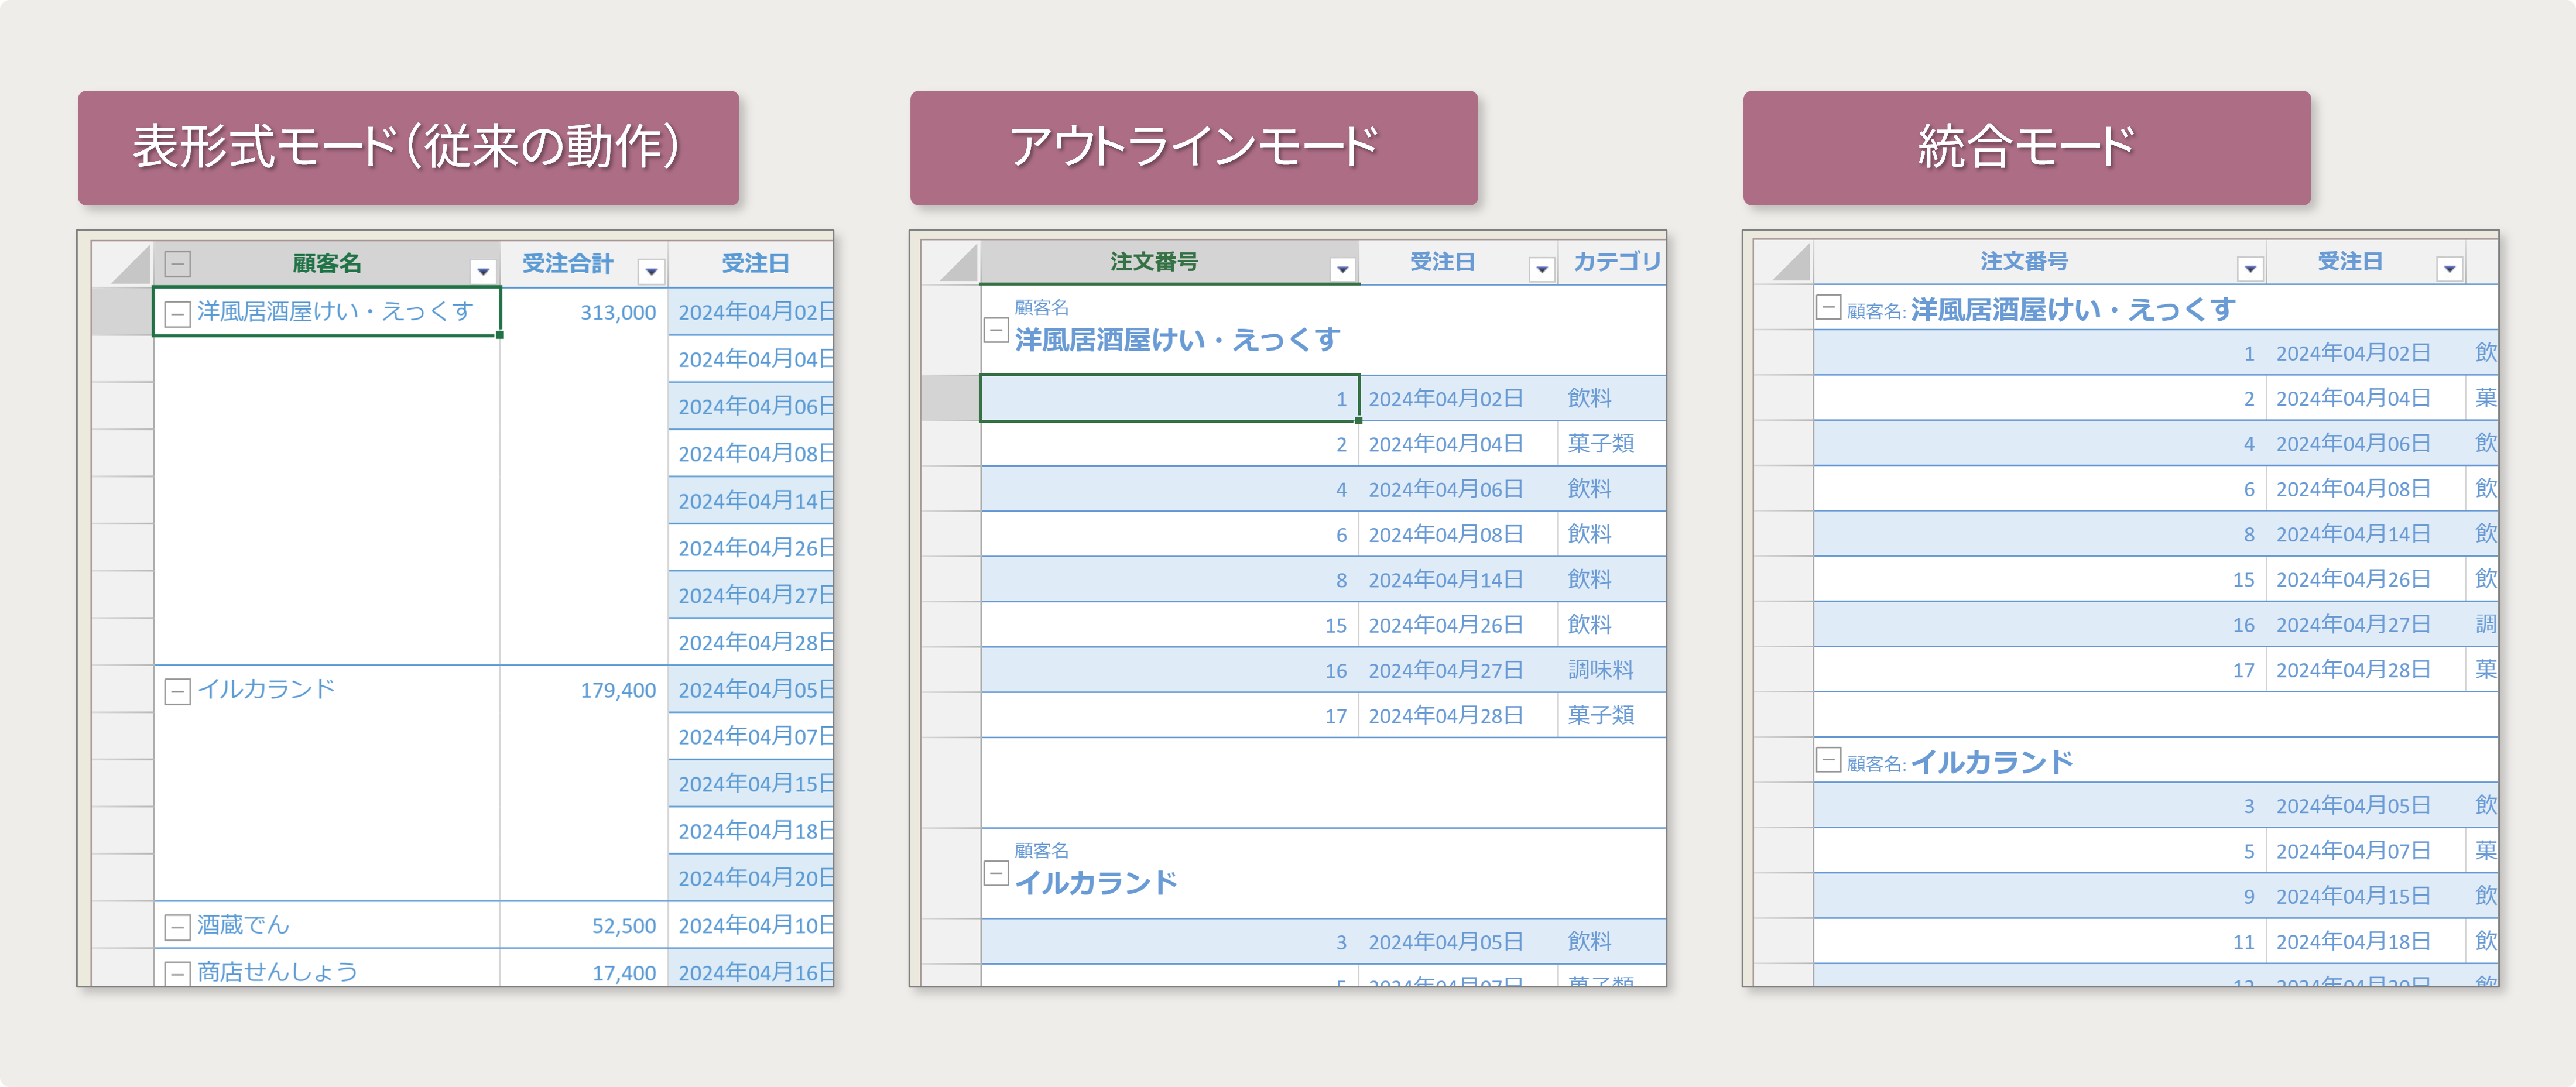
Task: Select all cells via merged grid corner triangle
Action: point(1791,262)
